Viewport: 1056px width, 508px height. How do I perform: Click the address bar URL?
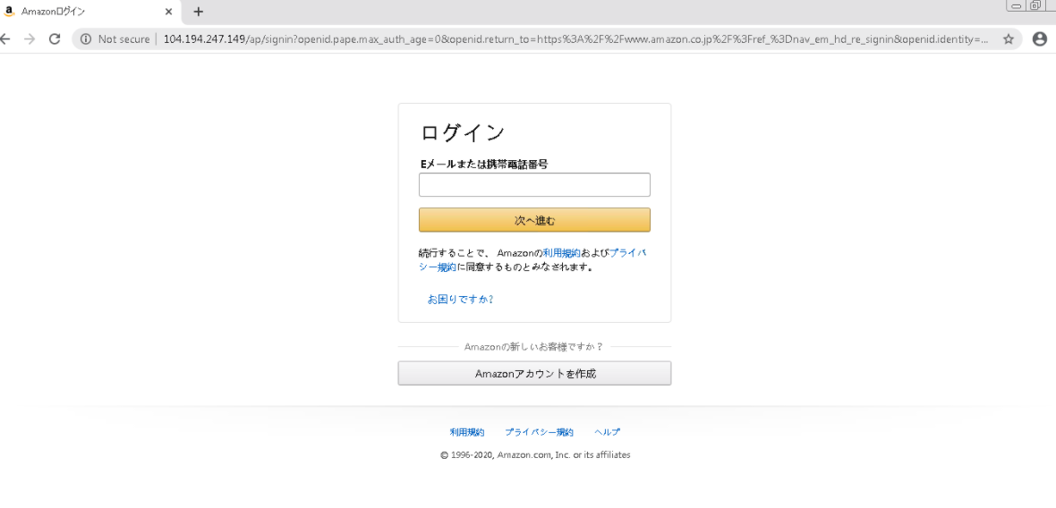tap(575, 39)
